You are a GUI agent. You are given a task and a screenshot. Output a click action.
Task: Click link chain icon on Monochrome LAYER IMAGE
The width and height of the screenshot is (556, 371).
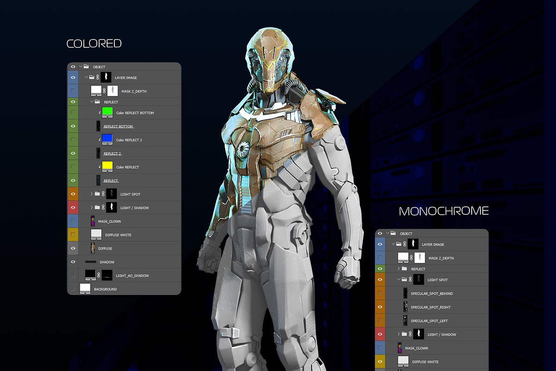click(404, 244)
